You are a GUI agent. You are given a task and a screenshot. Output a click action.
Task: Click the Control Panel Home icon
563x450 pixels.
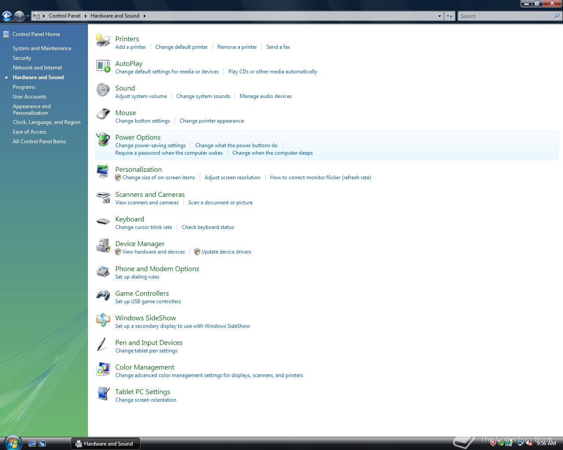tap(6, 34)
